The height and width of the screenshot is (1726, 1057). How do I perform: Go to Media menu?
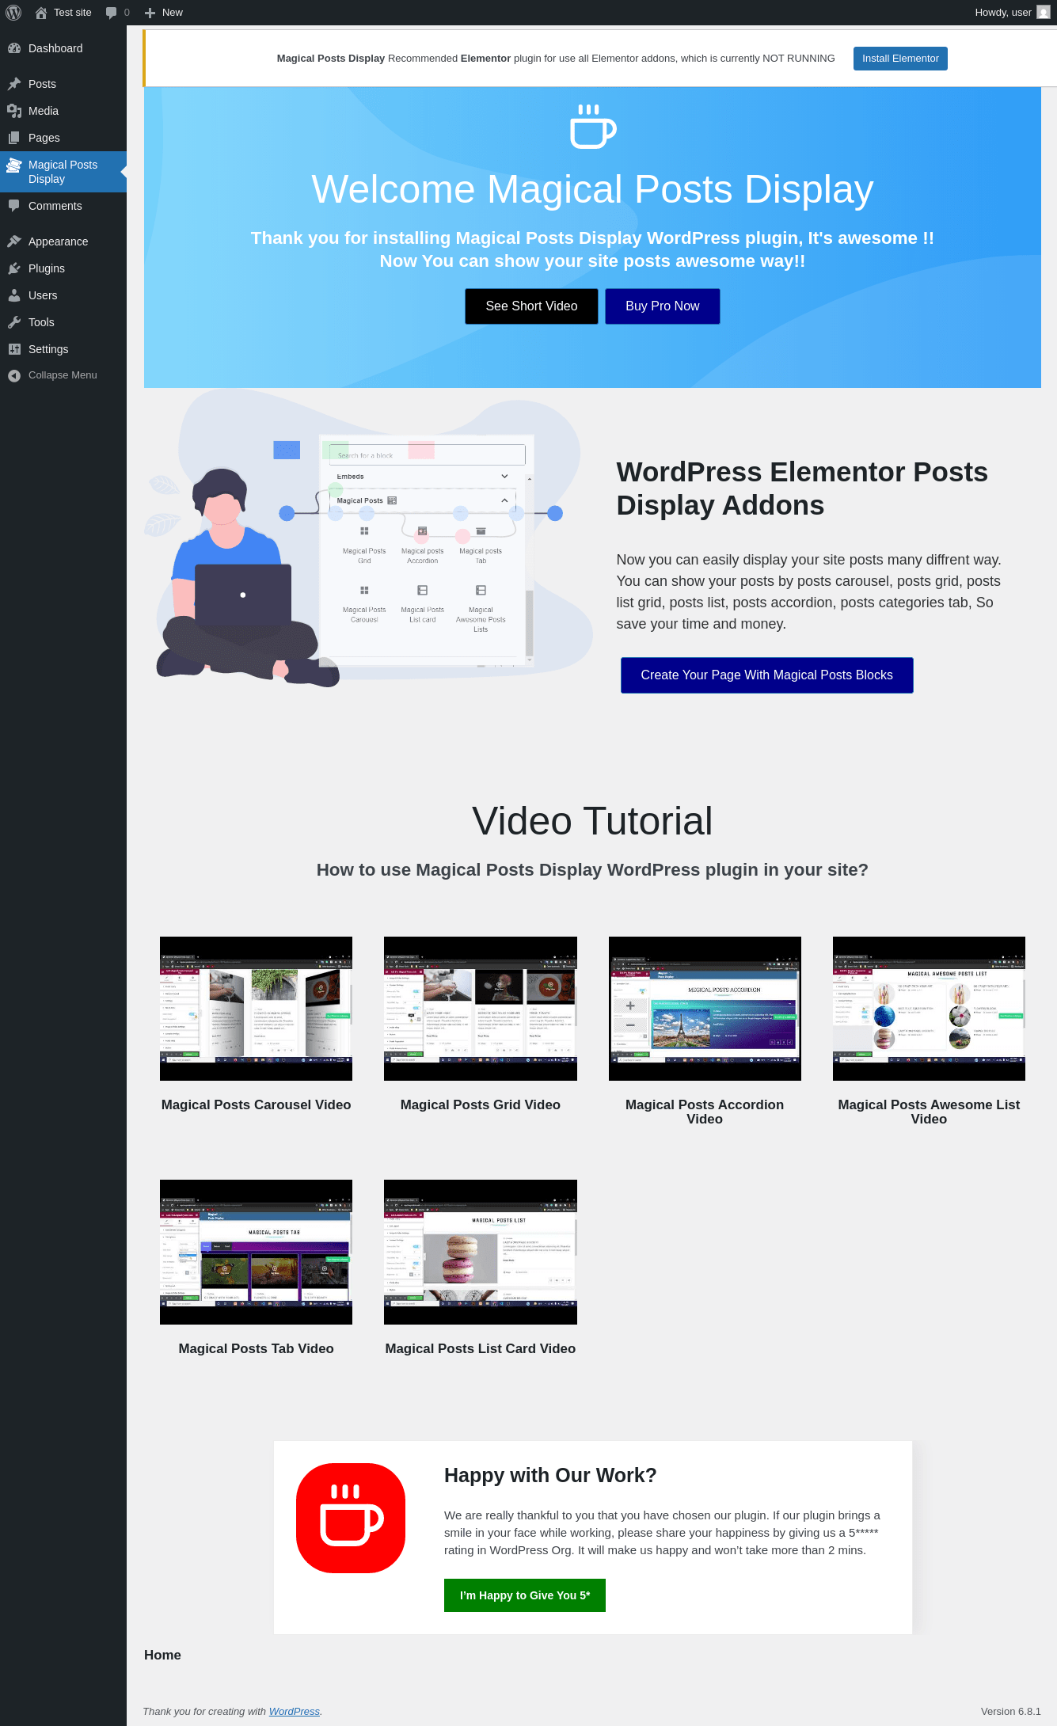coord(63,111)
